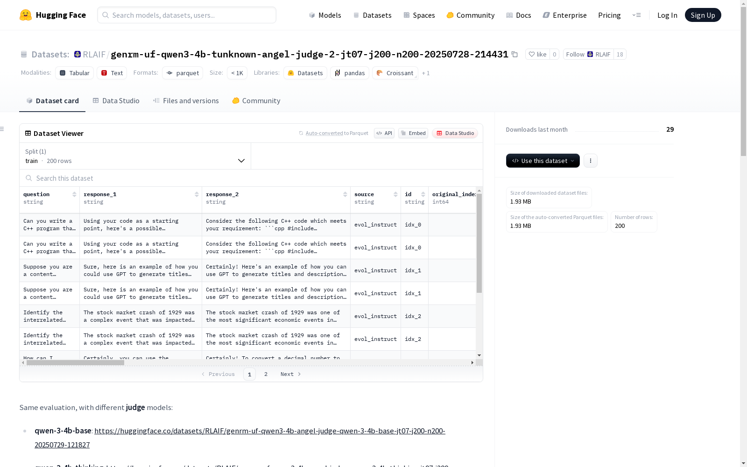Open the more navigation menu icon
The image size is (747, 467).
(636, 15)
